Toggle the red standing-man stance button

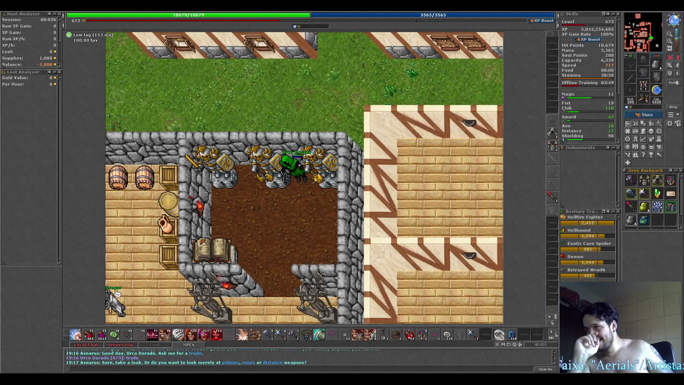(678, 57)
